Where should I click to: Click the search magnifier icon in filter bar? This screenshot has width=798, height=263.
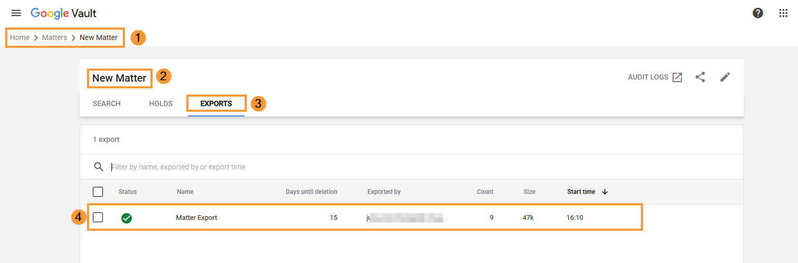tap(99, 167)
